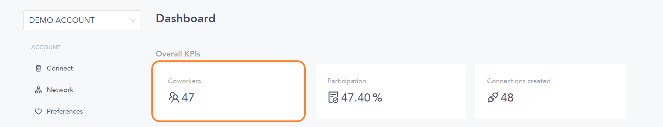Click the 47.40 % participation value
The width and height of the screenshot is (663, 127).
362,97
